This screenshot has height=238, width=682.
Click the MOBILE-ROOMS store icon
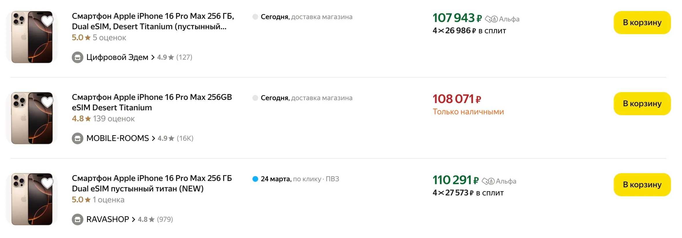[78, 138]
